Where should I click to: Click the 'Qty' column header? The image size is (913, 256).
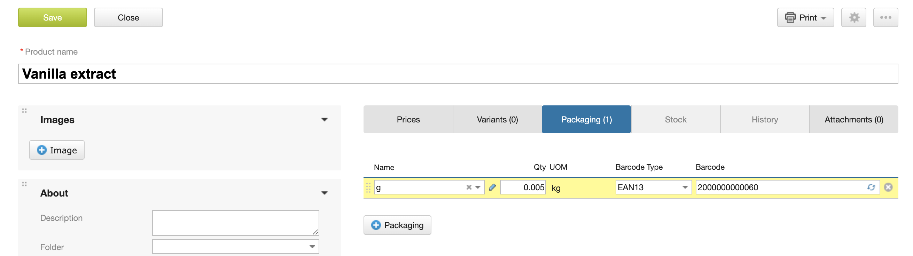(x=539, y=167)
